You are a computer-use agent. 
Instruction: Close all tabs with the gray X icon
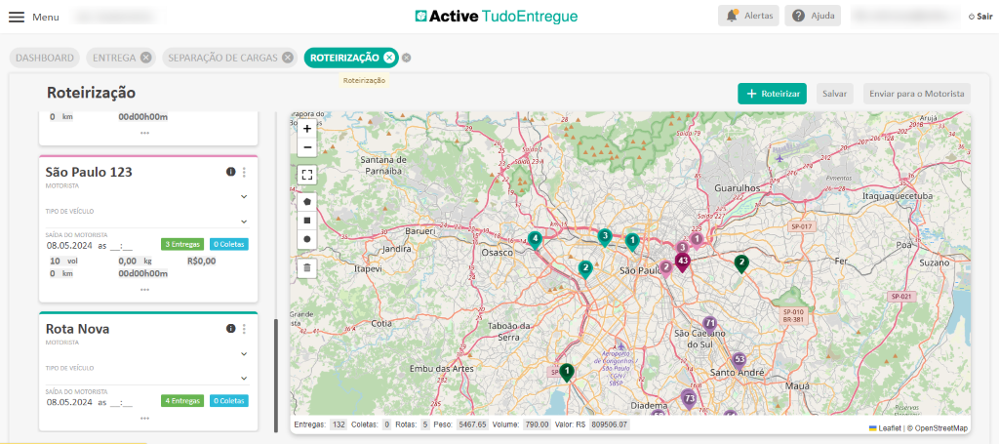pos(407,58)
